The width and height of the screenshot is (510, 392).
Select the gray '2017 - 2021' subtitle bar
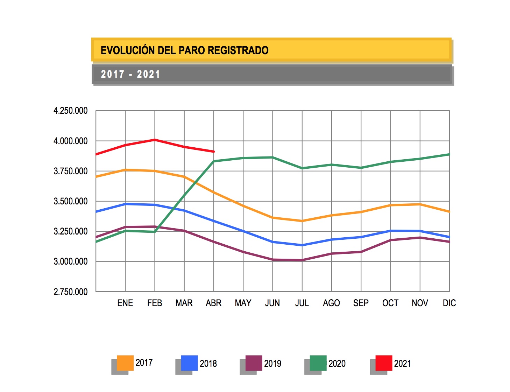coord(272,74)
